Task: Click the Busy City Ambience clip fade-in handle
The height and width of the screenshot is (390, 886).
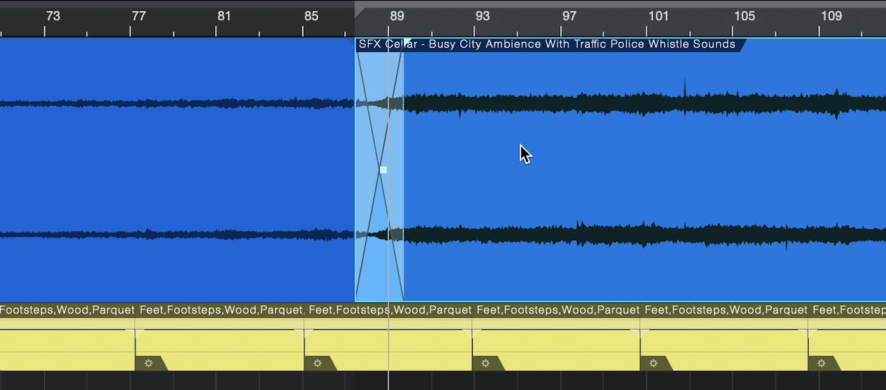Action: (x=408, y=42)
